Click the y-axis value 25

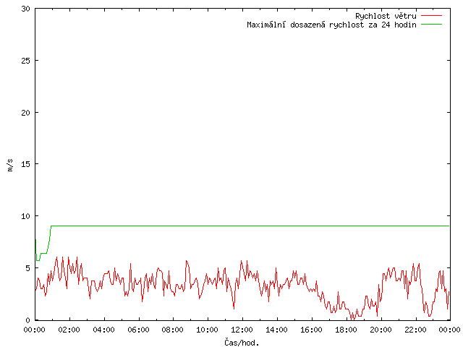pos(26,61)
